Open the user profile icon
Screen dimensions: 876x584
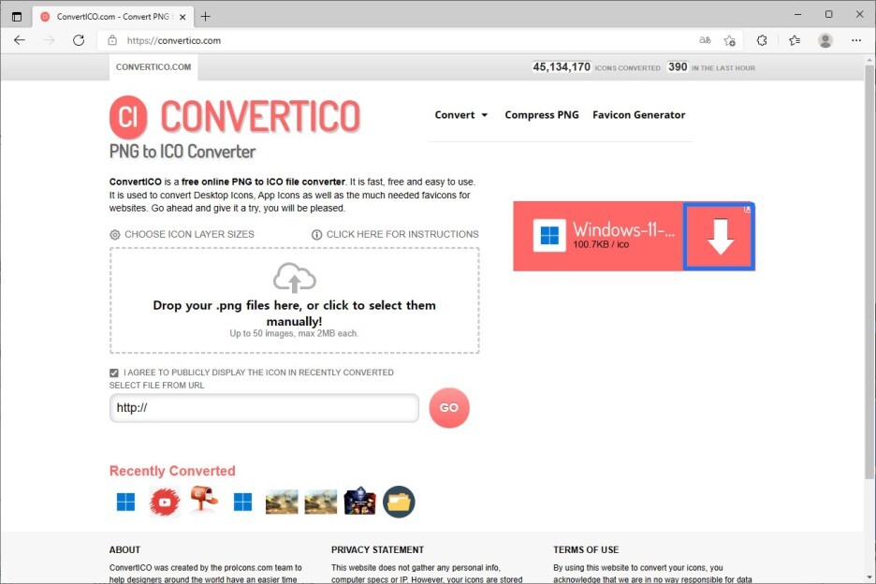(825, 40)
